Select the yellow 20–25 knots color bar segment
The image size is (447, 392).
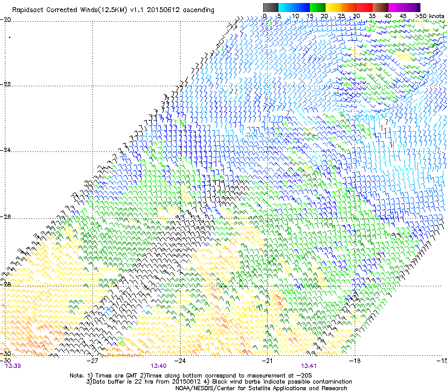[x=333, y=7]
